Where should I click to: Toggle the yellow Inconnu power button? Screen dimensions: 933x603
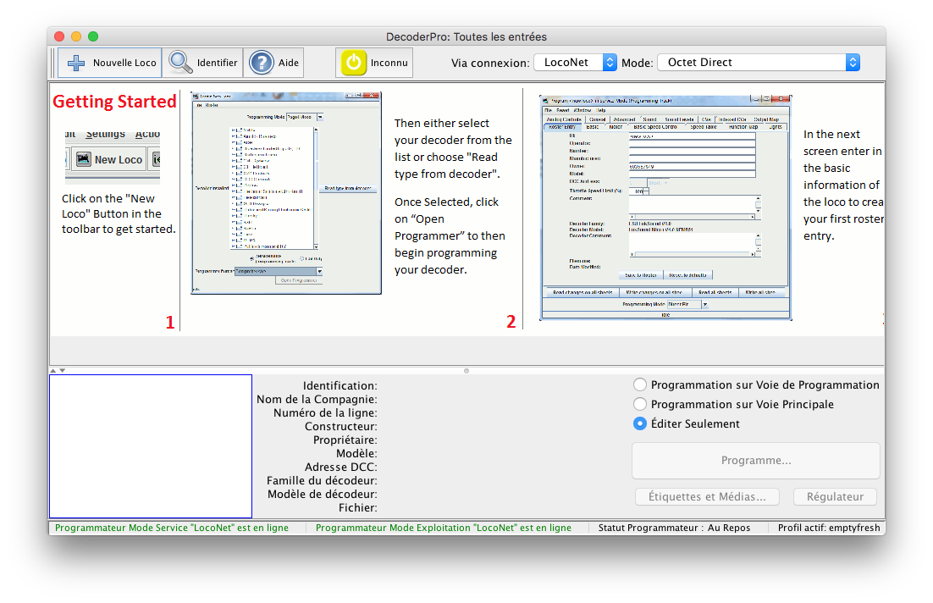point(354,63)
